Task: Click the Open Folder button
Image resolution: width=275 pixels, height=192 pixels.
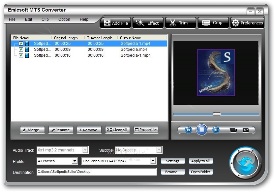Action: click(x=200, y=172)
